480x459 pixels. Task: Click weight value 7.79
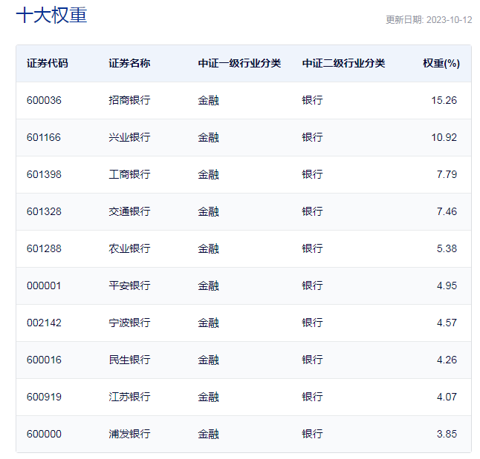[447, 174]
